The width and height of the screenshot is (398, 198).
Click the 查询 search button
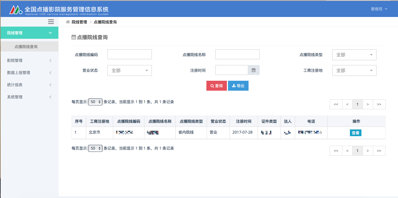(x=216, y=86)
